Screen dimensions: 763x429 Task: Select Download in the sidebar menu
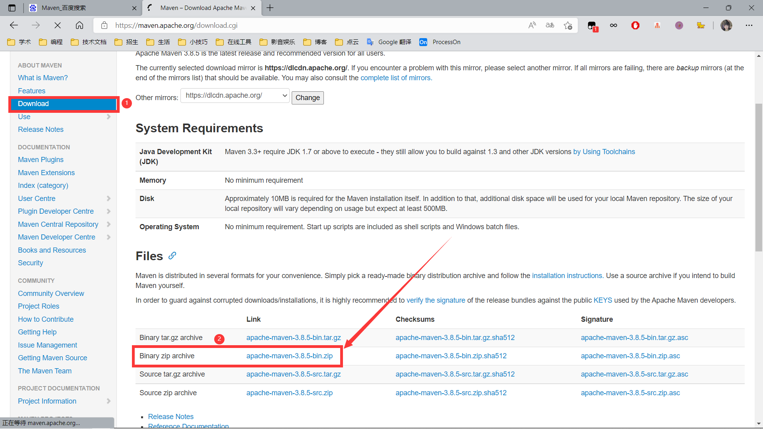point(63,104)
